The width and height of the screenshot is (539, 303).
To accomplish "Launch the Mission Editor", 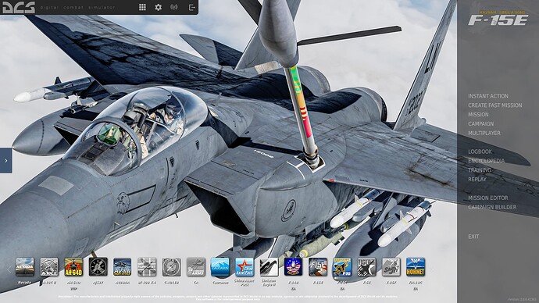I will coord(488,198).
